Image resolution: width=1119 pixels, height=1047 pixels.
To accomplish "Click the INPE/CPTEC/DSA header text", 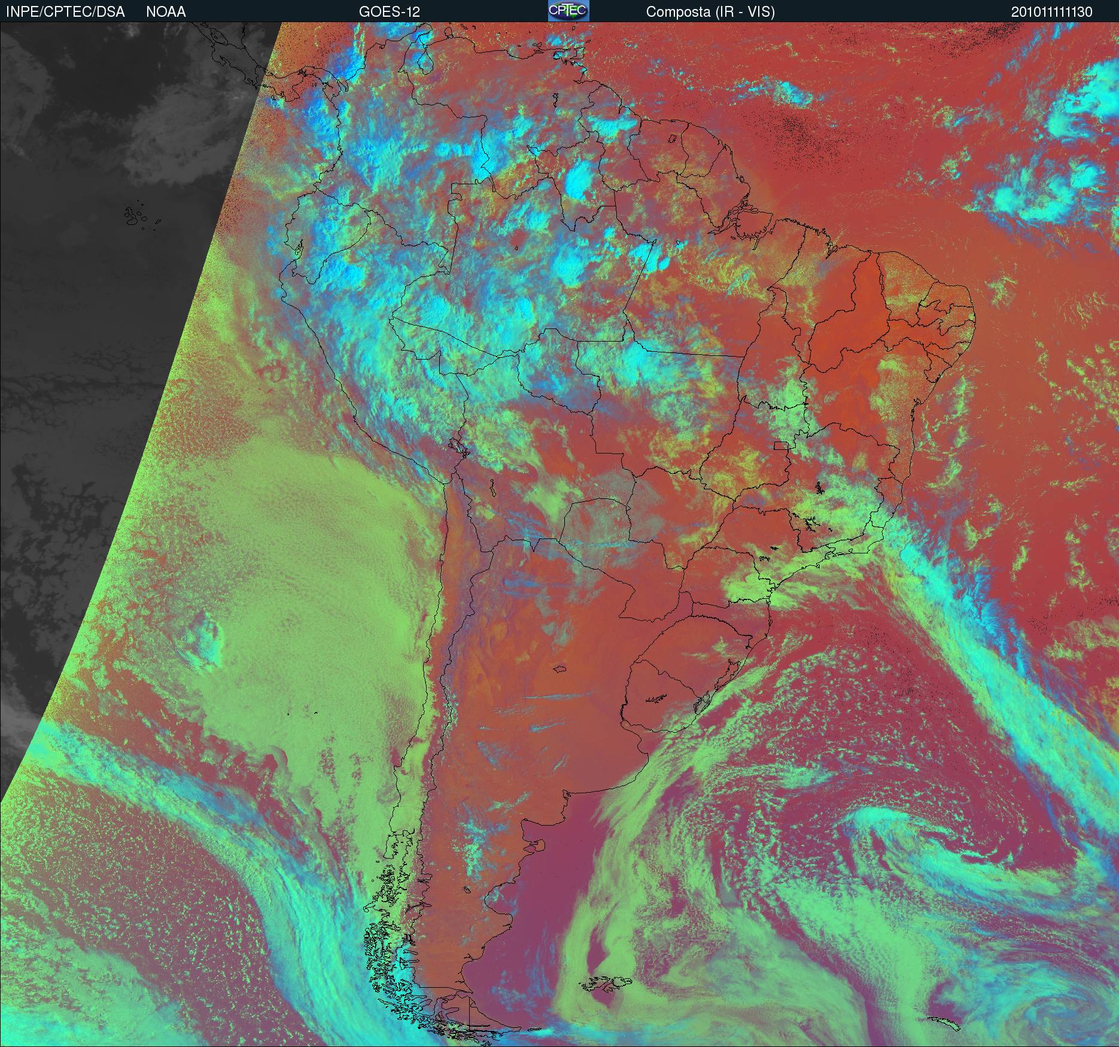I will [65, 12].
